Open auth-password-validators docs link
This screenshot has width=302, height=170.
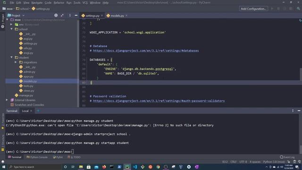coord(159,101)
